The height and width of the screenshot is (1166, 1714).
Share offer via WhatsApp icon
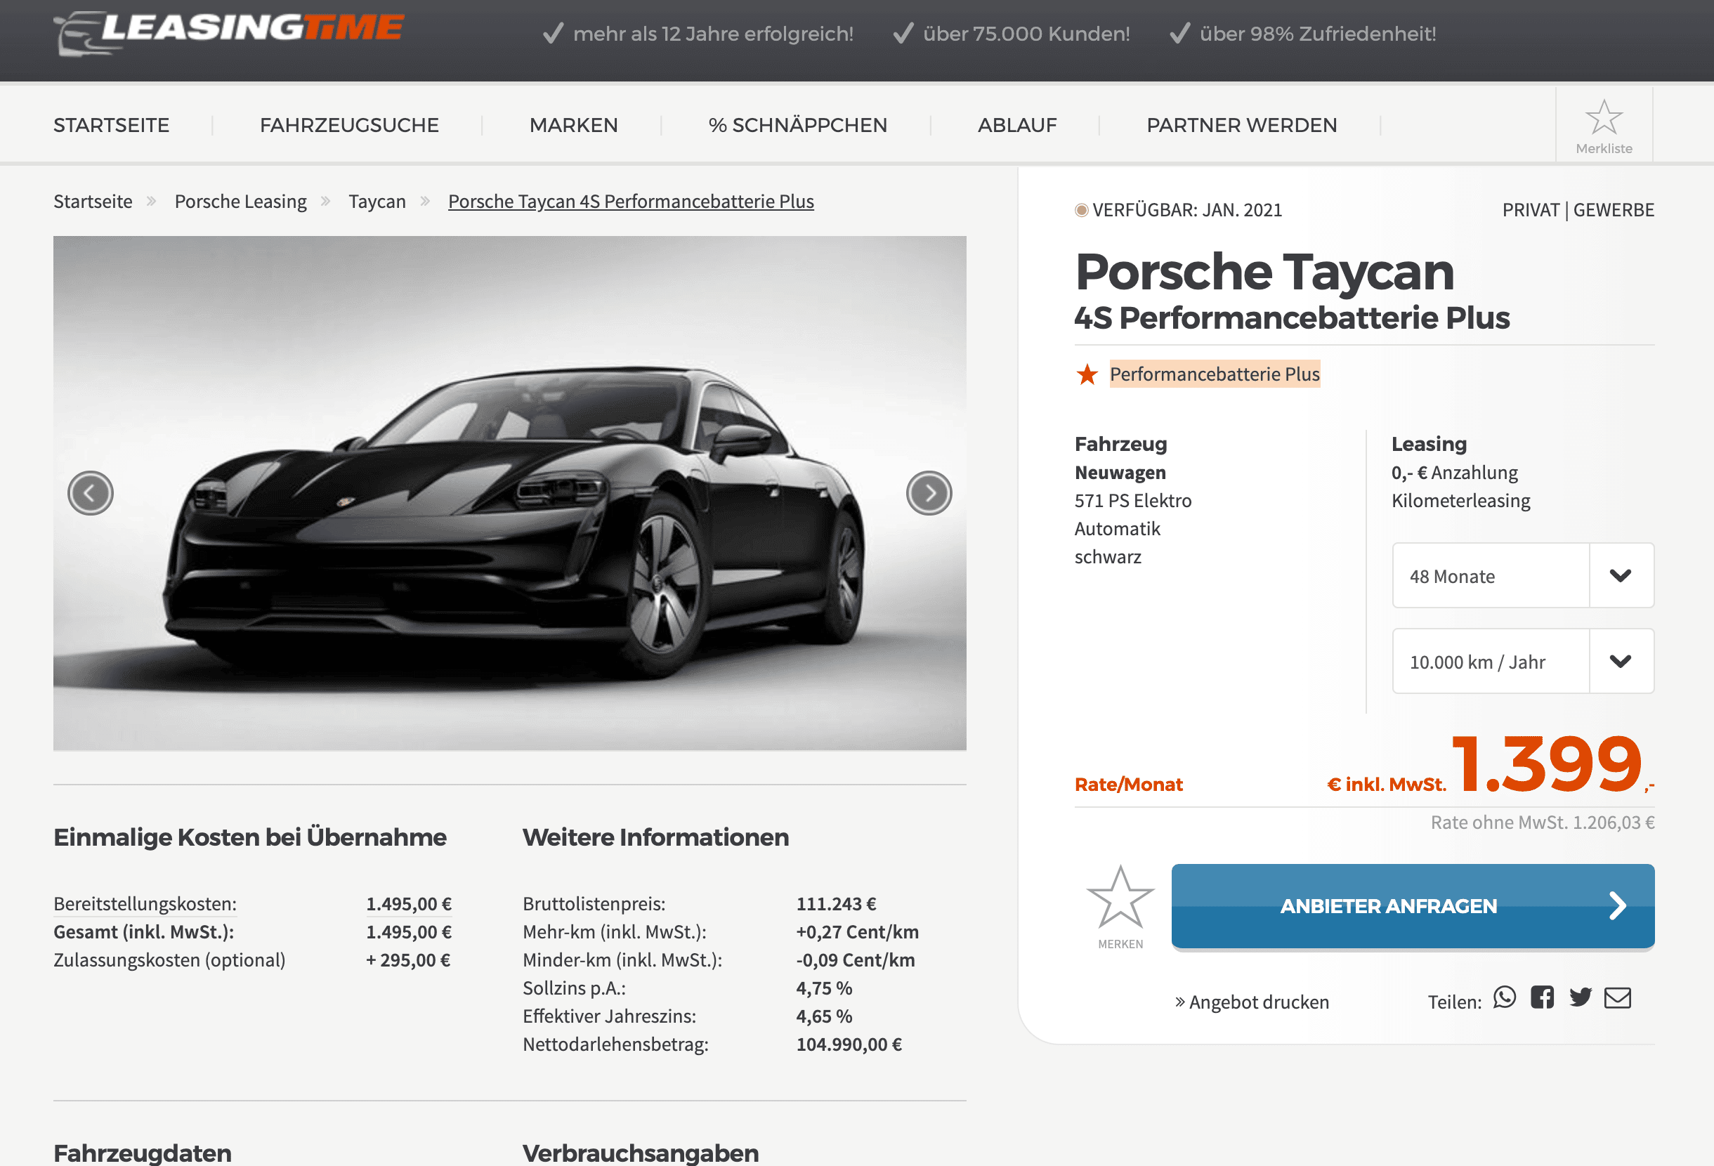point(1505,997)
